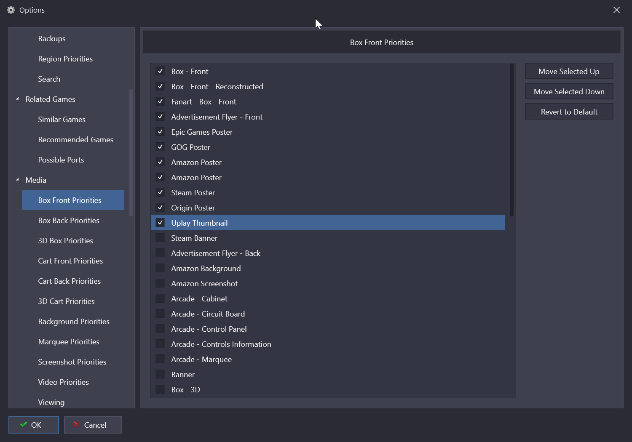Select Cart Back Priorities

pos(70,281)
